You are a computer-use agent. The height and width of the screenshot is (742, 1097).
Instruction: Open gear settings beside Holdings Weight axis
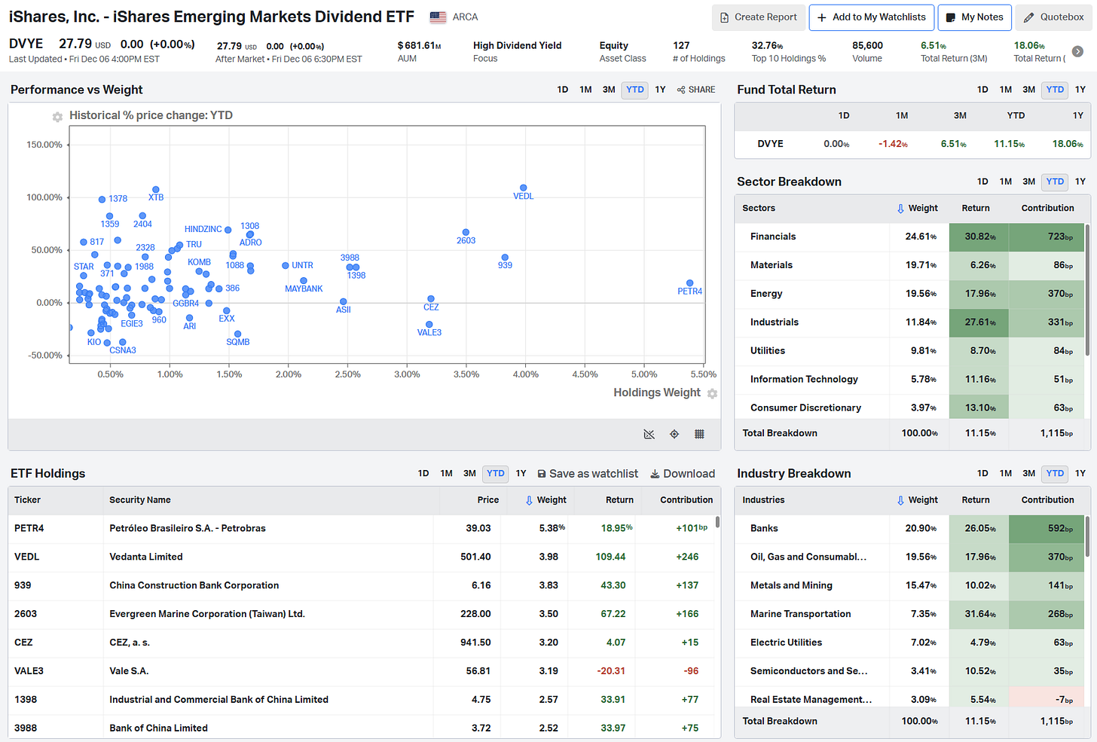click(712, 393)
